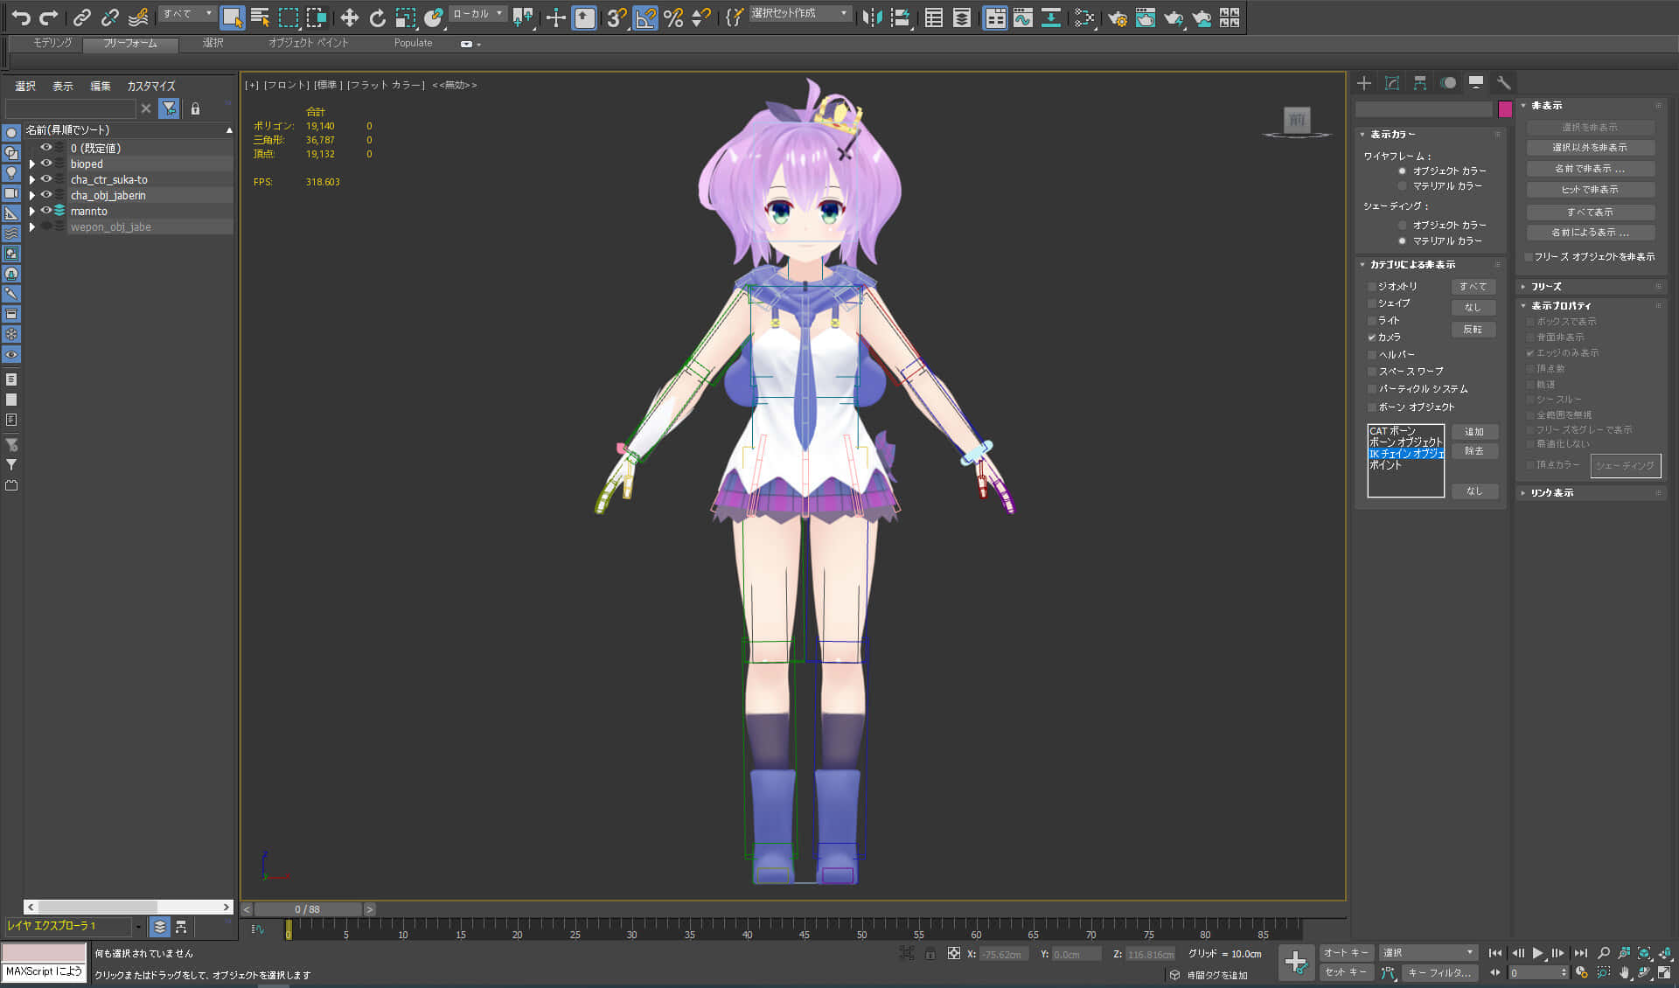Open the すべて selection filter dropdown
1679x988 pixels.
(x=187, y=14)
